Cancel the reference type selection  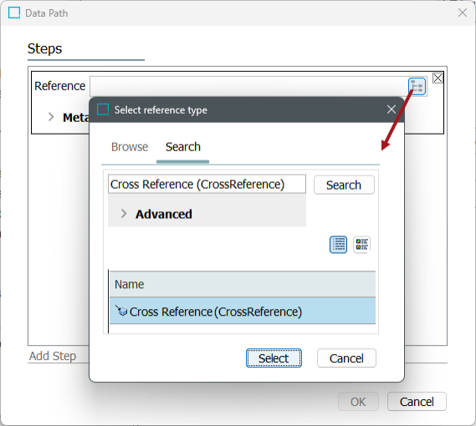point(346,358)
